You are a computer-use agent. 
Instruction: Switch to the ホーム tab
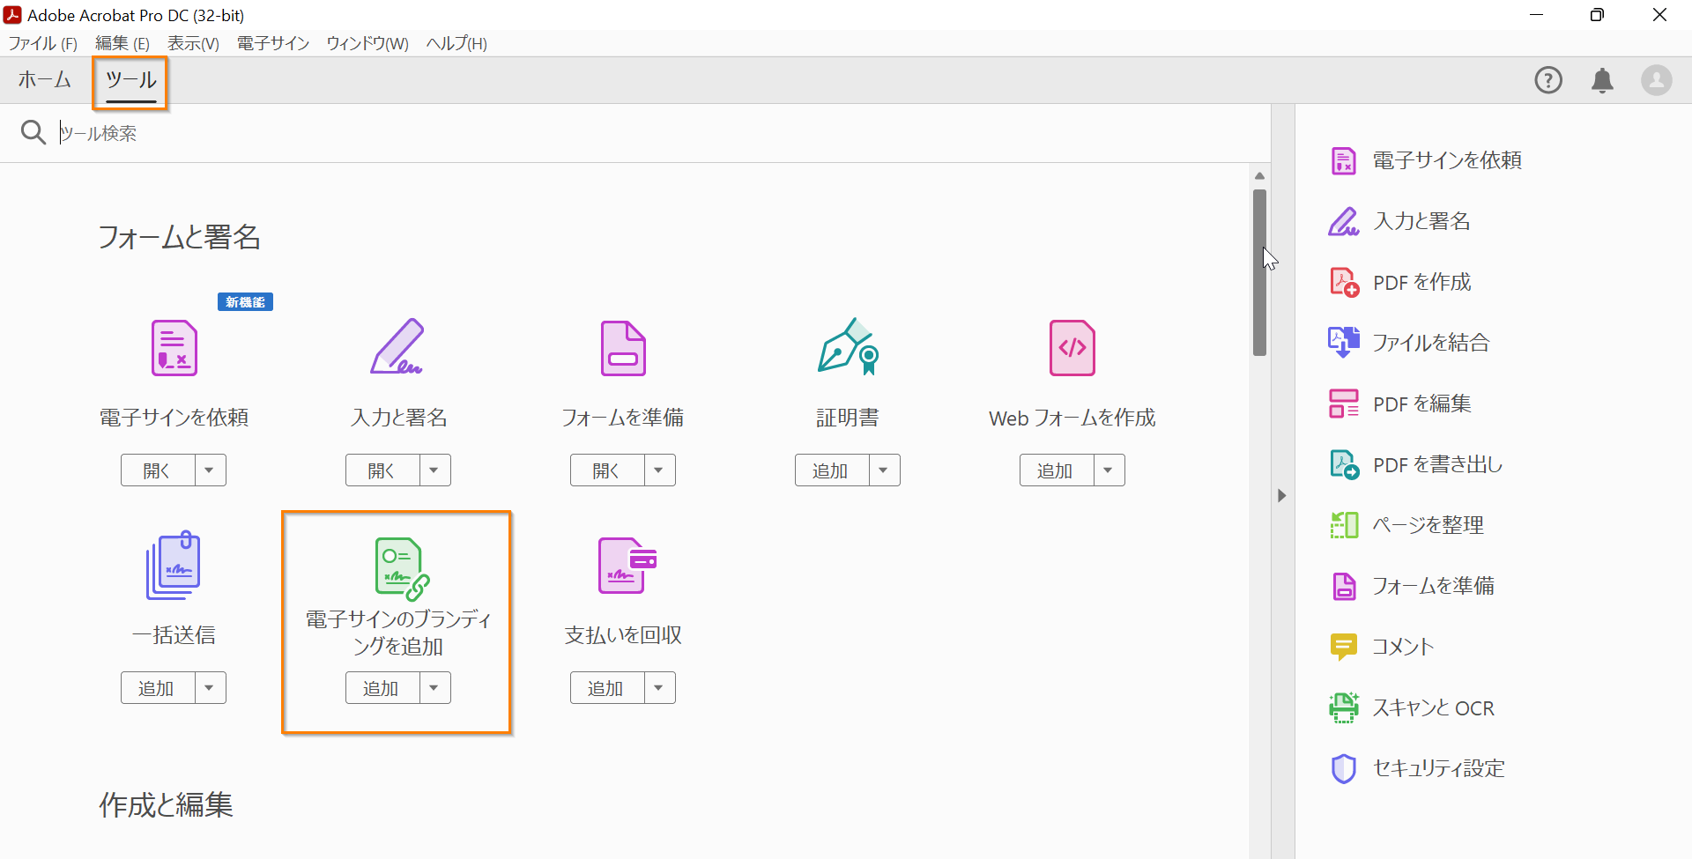[x=44, y=80]
